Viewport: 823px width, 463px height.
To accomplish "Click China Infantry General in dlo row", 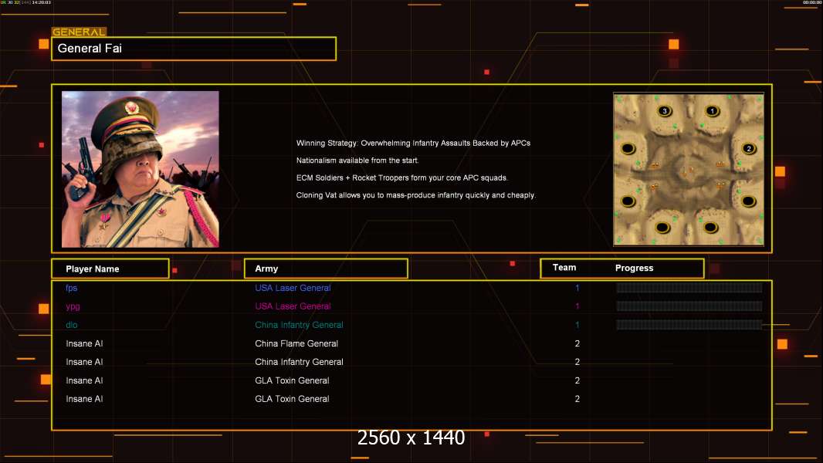I will (299, 325).
